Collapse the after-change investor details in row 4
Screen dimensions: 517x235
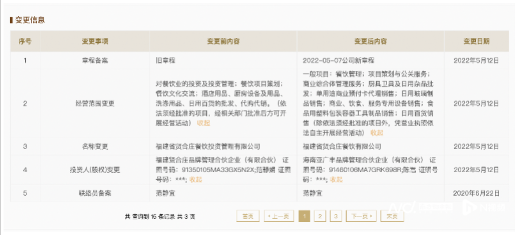pyautogui.click(x=336, y=179)
